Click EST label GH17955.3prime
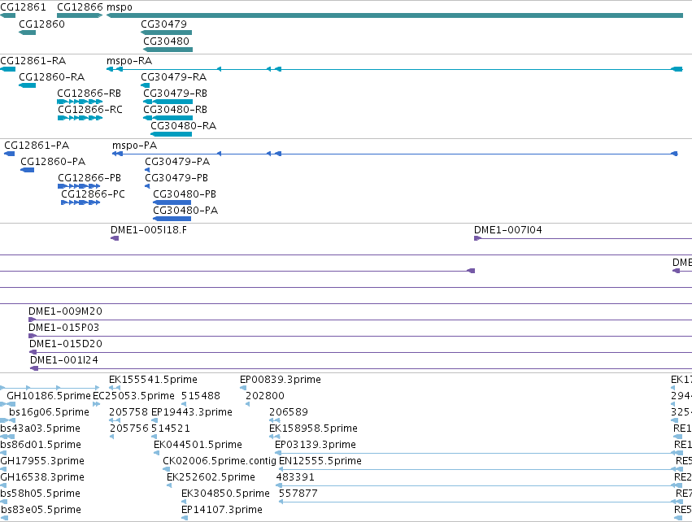Screen dimensions: 692x522 coord(42,461)
